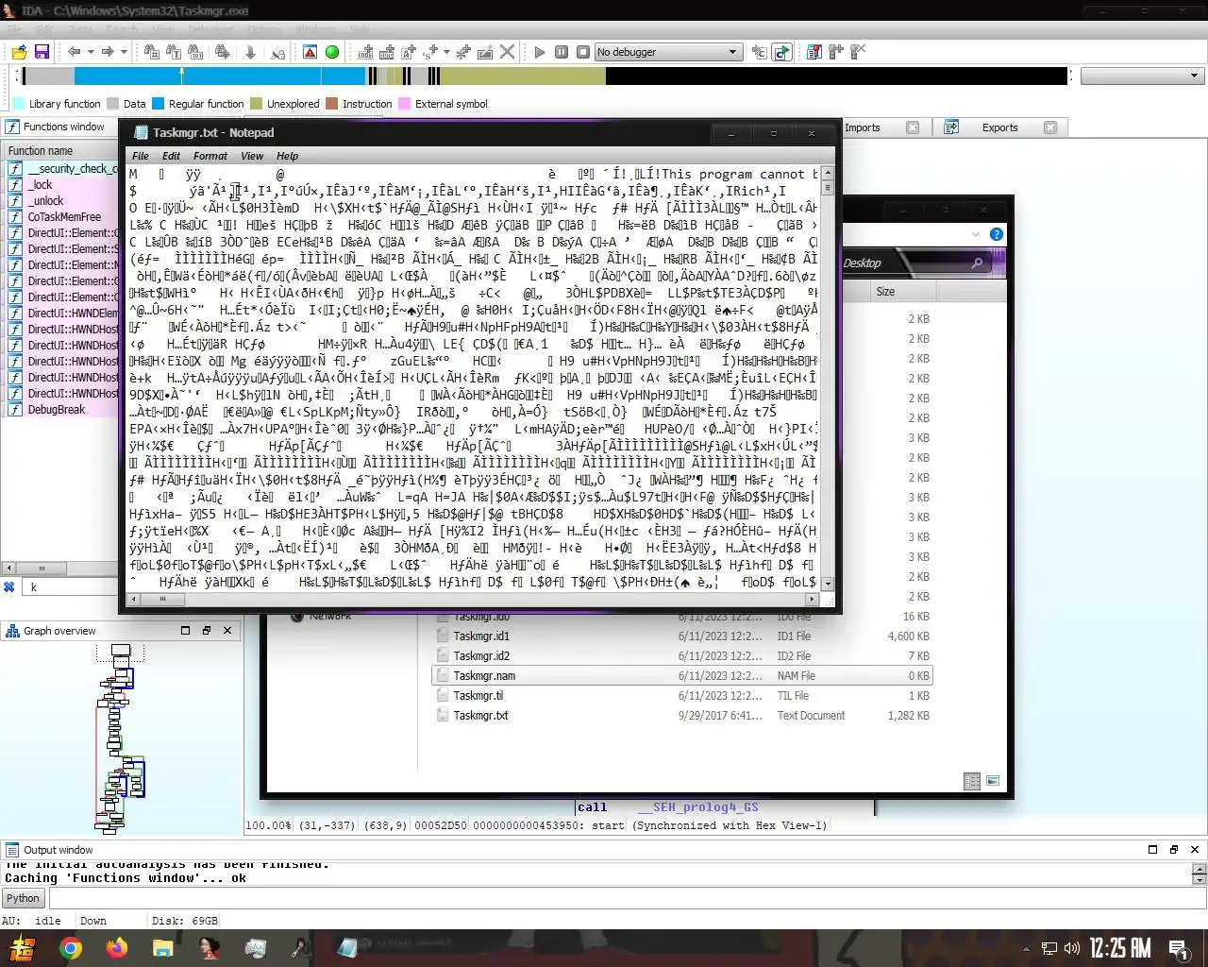Click the X undefine toolbar icon
The image size is (1208, 967).
click(508, 52)
